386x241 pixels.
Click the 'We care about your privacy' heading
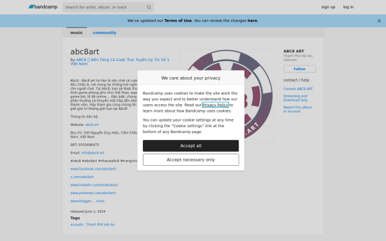[191, 78]
